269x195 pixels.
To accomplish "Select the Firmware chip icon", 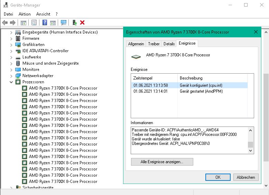I will click(x=18, y=38).
